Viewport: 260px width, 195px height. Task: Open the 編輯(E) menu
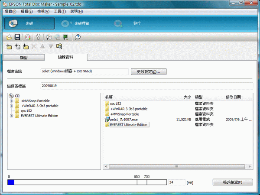click(27, 11)
